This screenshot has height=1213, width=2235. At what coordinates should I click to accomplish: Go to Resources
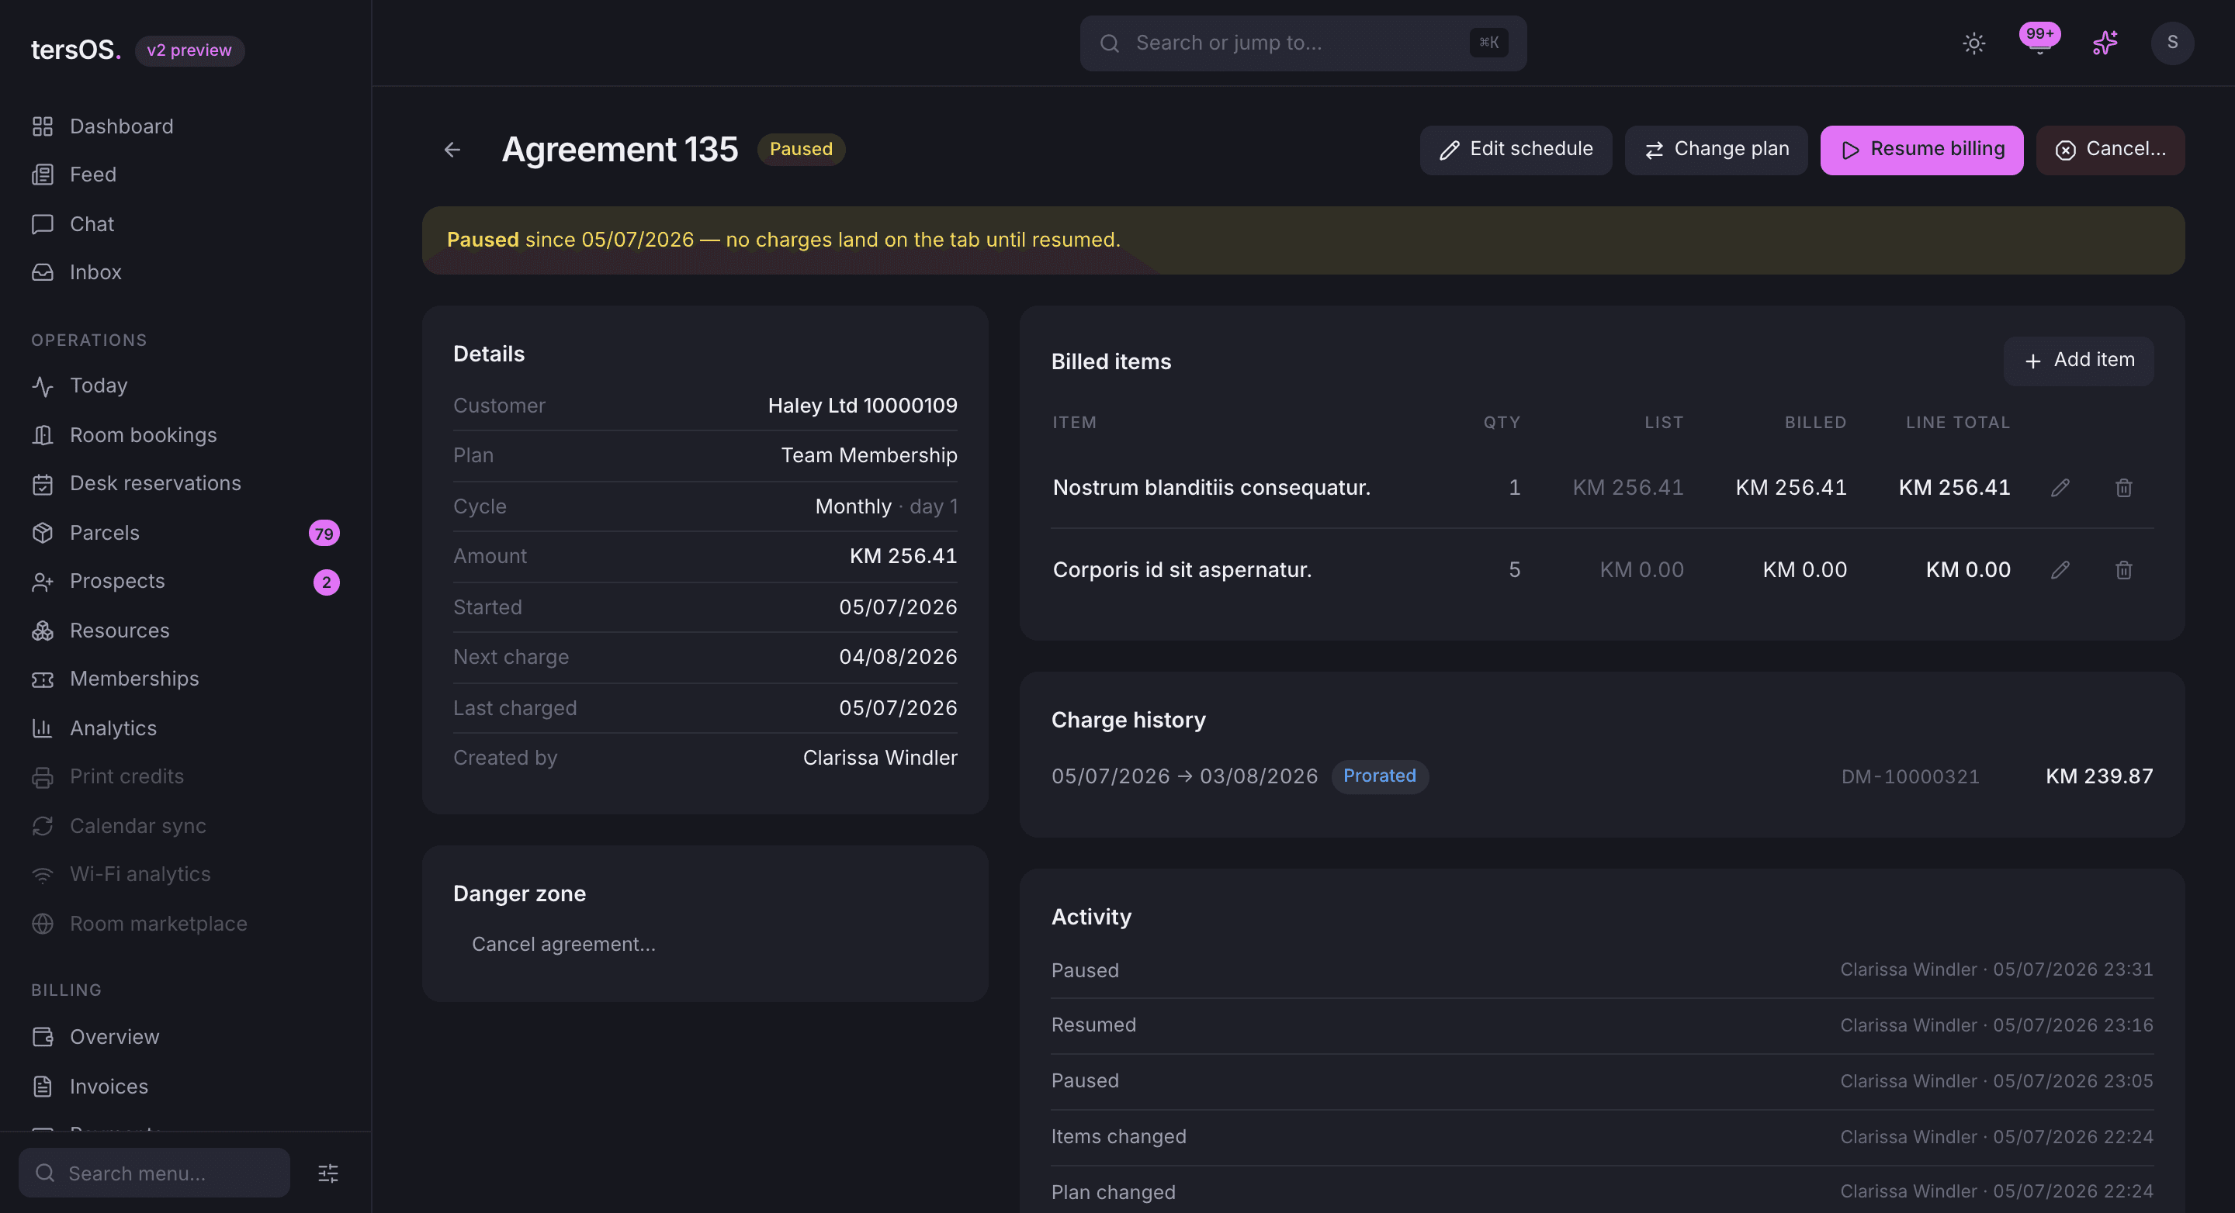click(x=185, y=631)
